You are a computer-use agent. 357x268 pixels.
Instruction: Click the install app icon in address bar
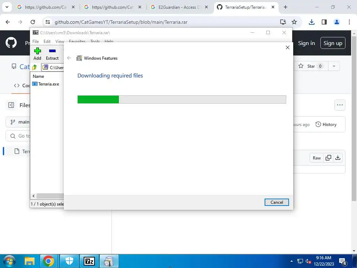click(283, 22)
